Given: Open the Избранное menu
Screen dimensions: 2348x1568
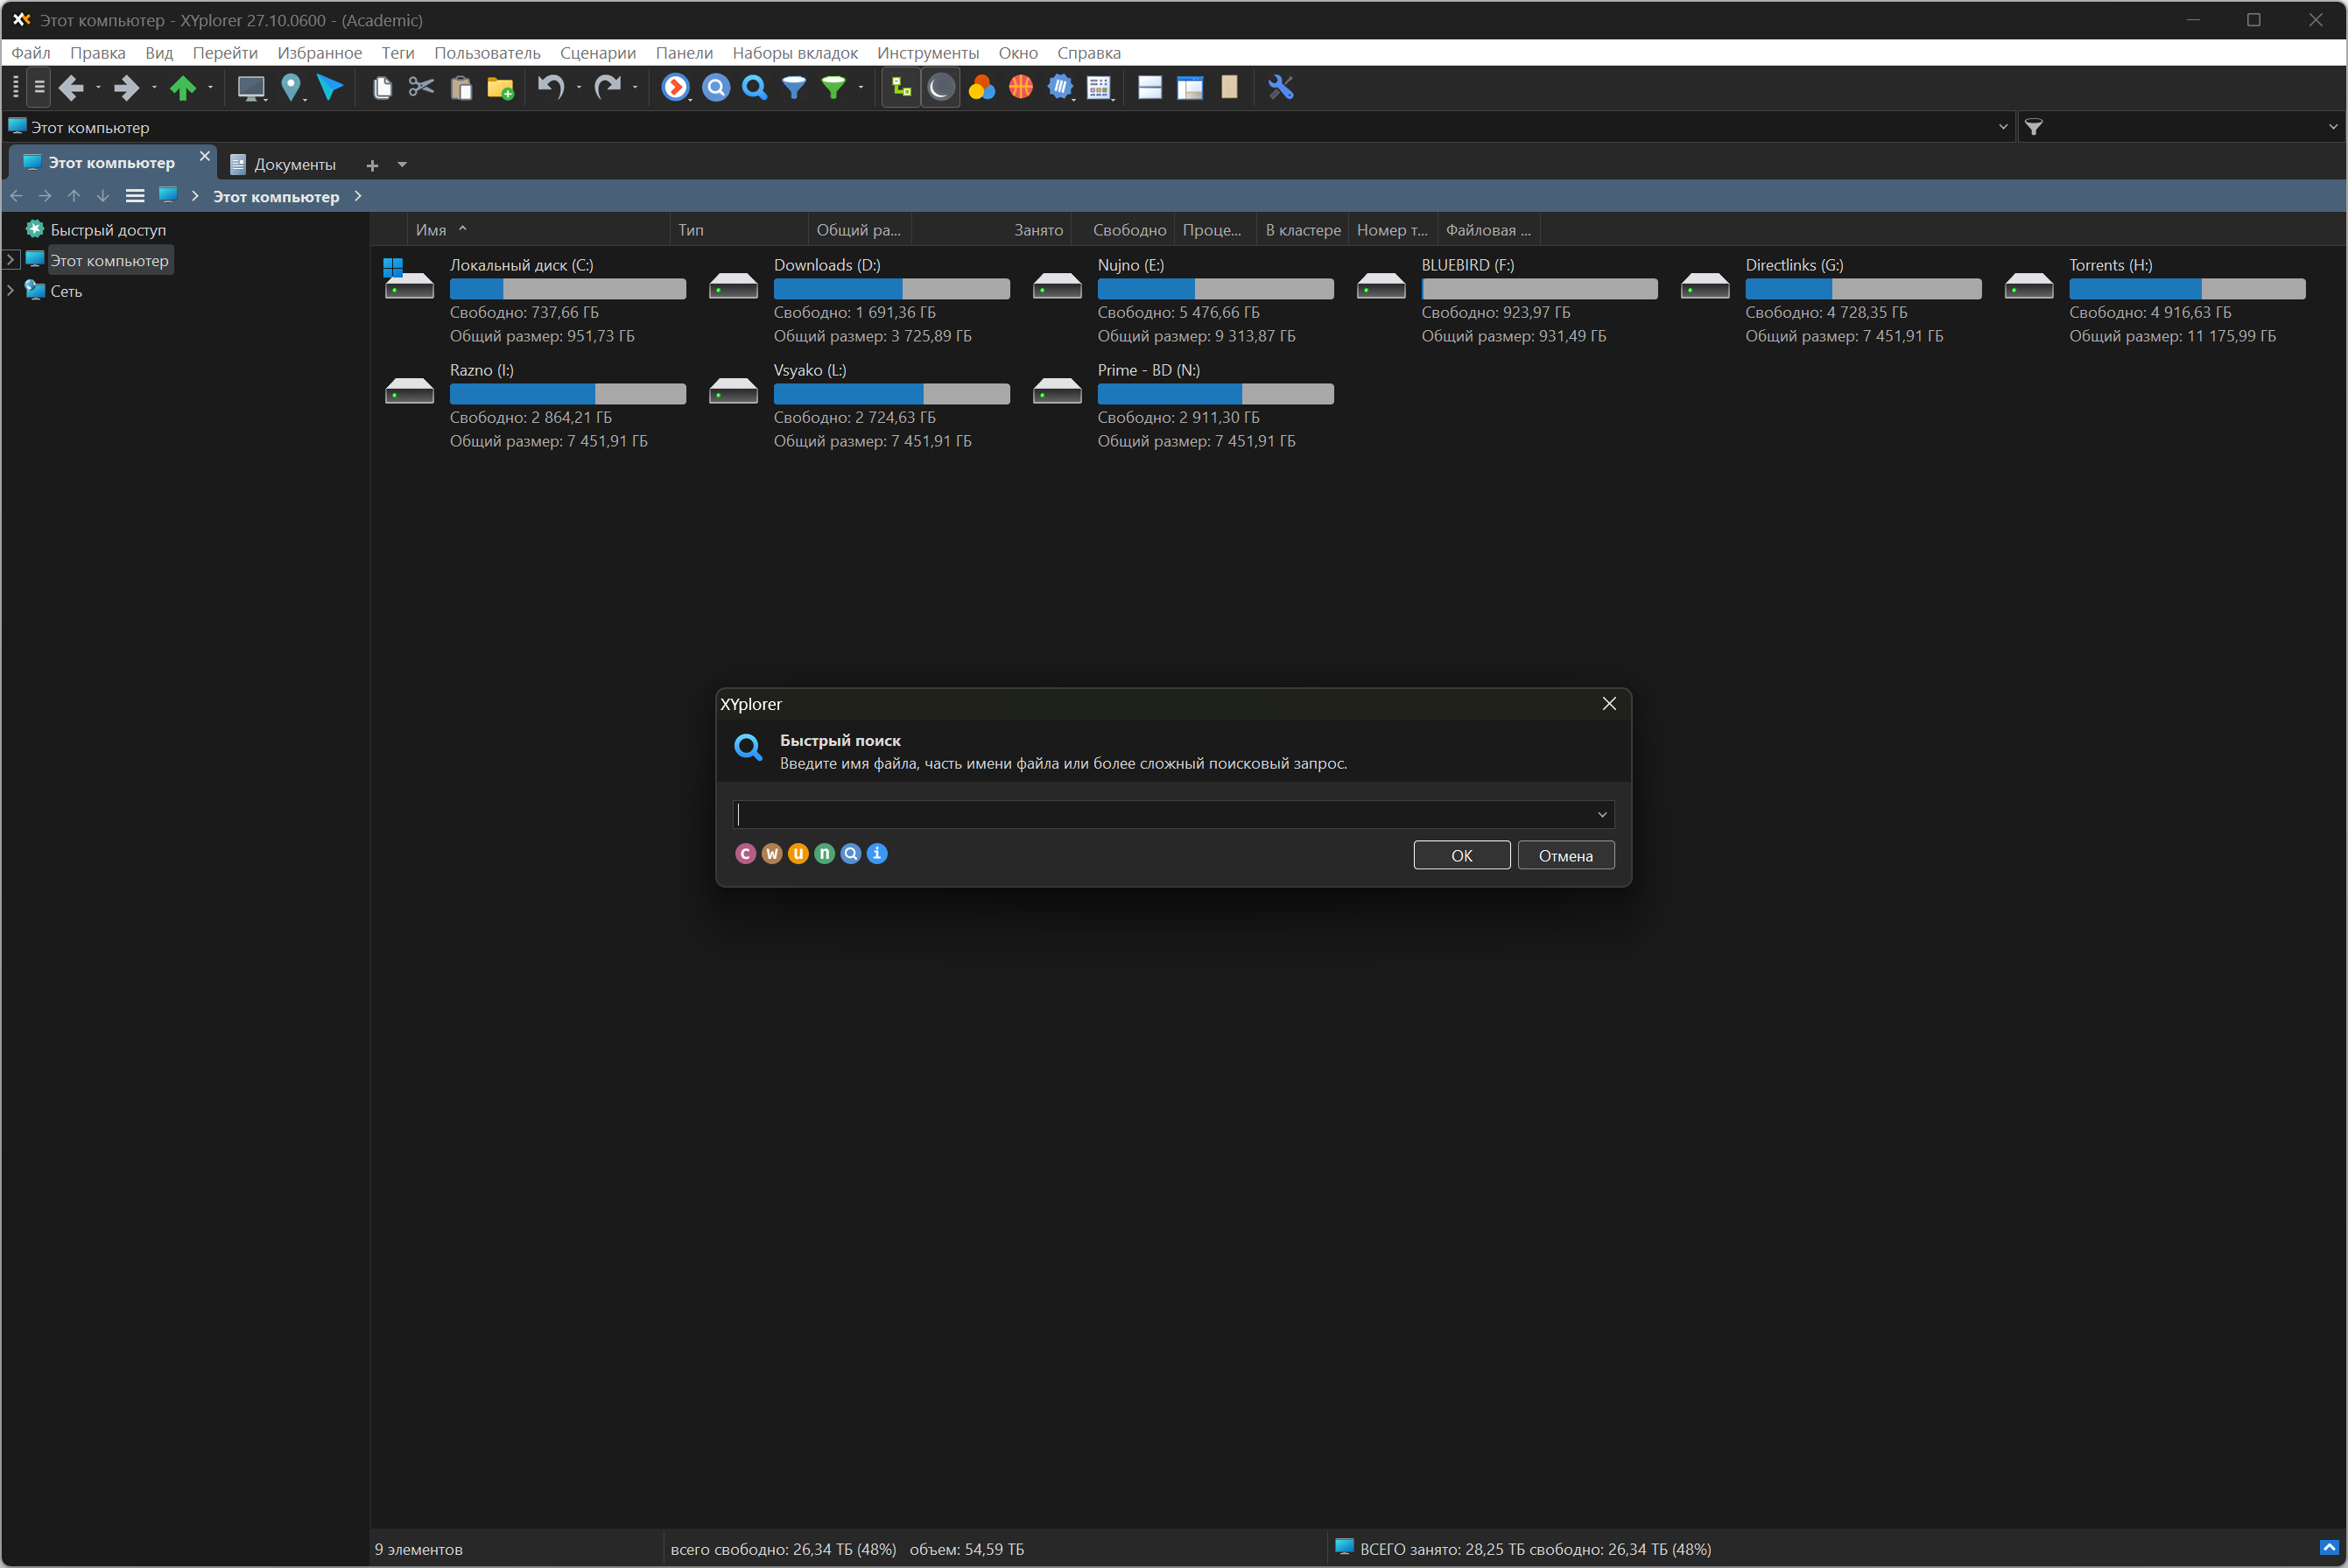Looking at the screenshot, I should [319, 53].
